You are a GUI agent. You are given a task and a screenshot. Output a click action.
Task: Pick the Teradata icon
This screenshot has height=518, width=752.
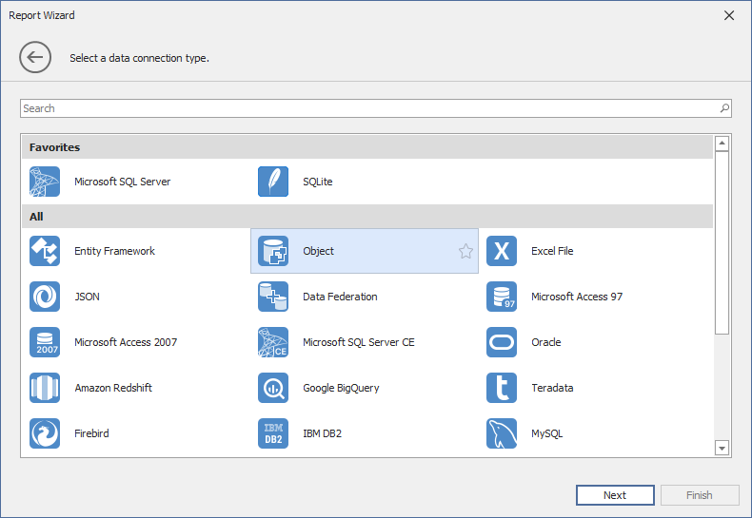coord(502,388)
